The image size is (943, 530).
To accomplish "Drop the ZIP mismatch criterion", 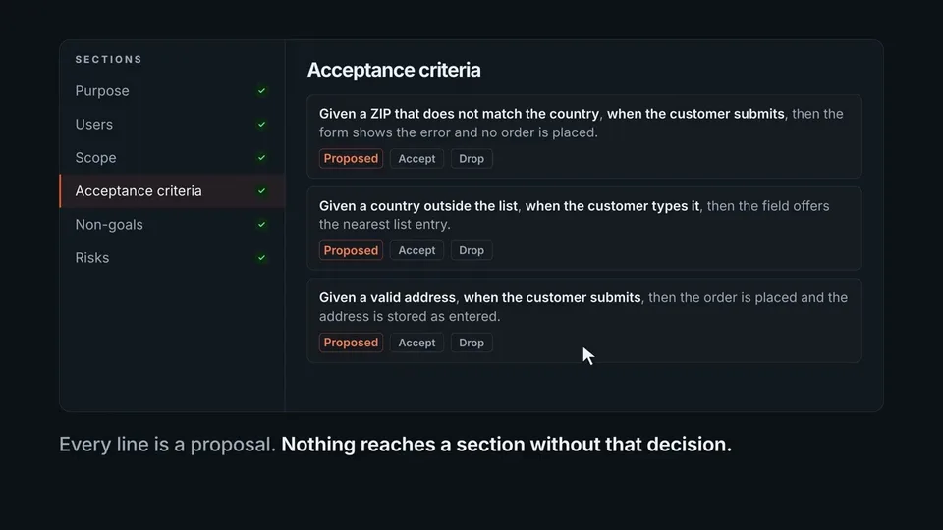I will pos(471,159).
